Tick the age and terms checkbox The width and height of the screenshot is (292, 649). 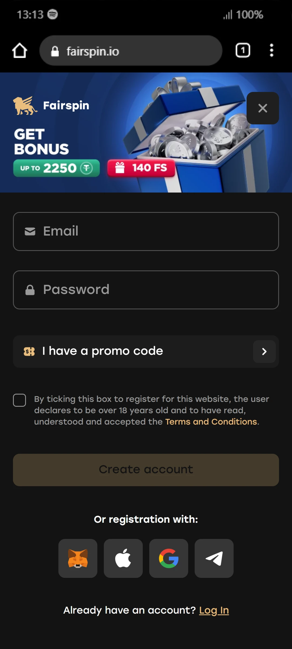(x=19, y=400)
